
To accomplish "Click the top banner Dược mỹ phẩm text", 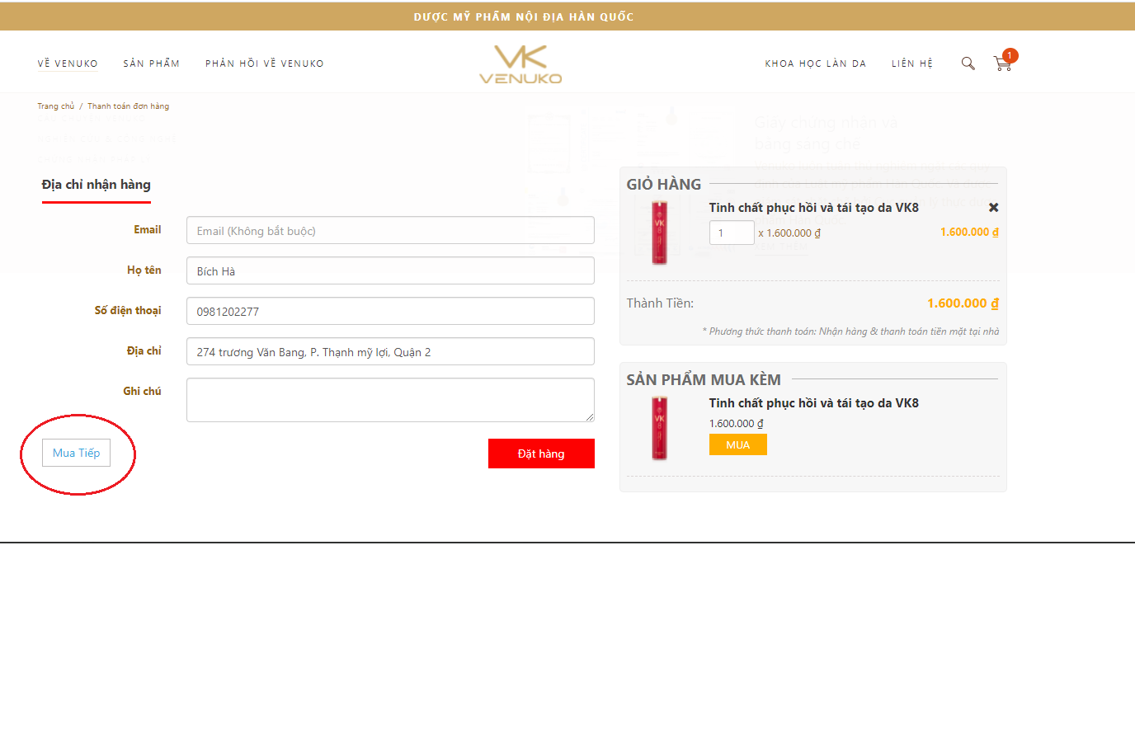I will pos(524,16).
